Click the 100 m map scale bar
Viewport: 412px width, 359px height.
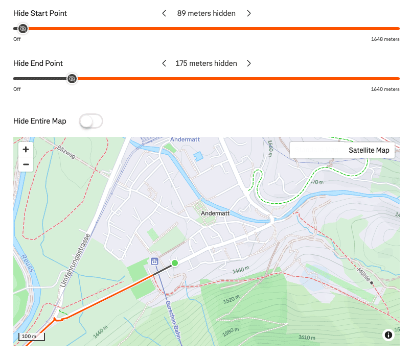[x=32, y=337]
